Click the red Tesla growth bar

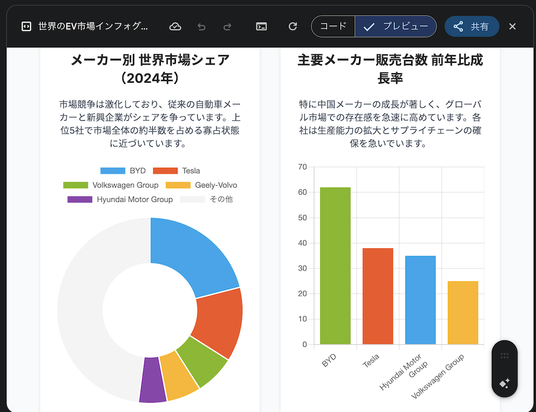pos(378,296)
